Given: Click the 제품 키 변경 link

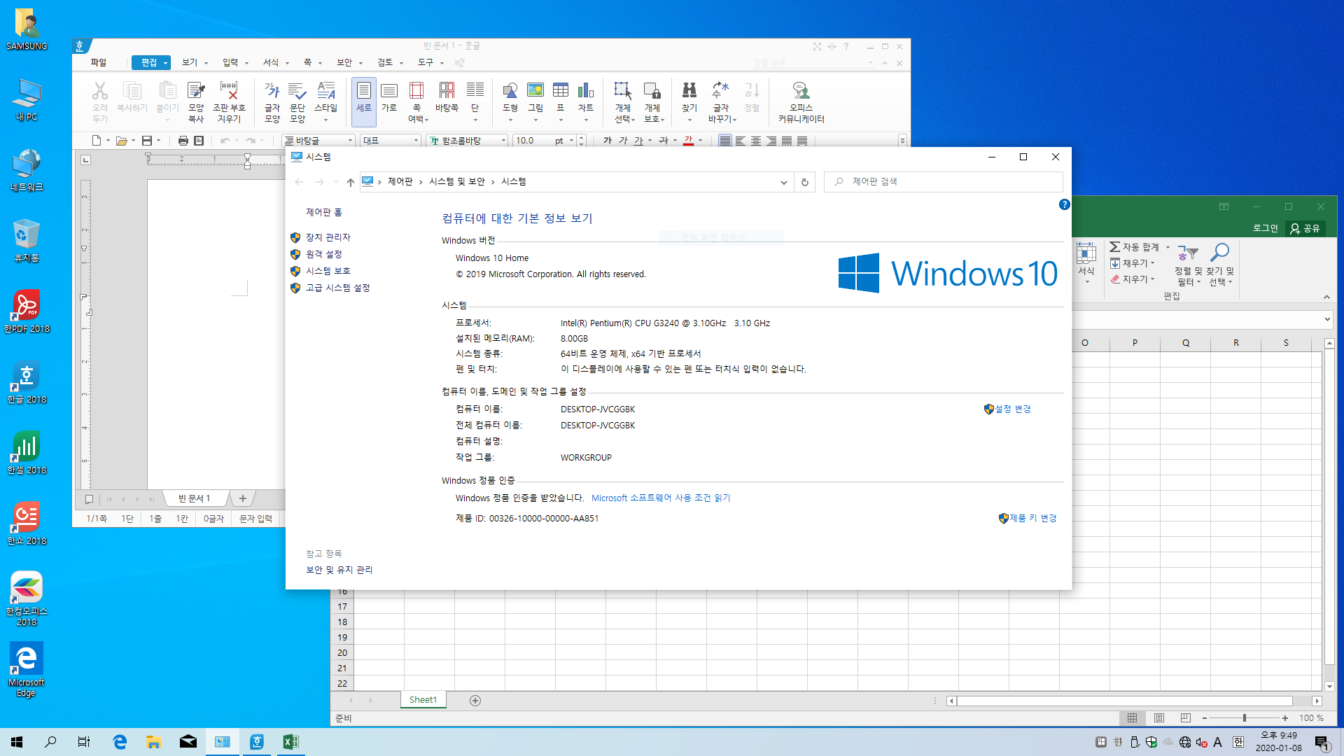Looking at the screenshot, I should pyautogui.click(x=1032, y=518).
